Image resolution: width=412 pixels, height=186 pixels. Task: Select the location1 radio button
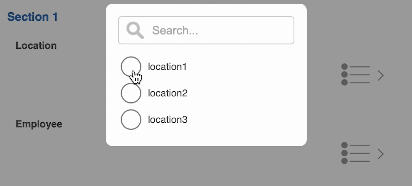coord(131,67)
